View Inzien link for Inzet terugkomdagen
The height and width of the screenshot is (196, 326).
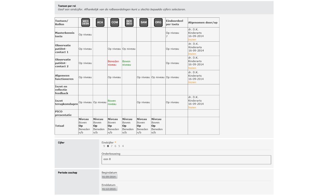[x=192, y=108]
